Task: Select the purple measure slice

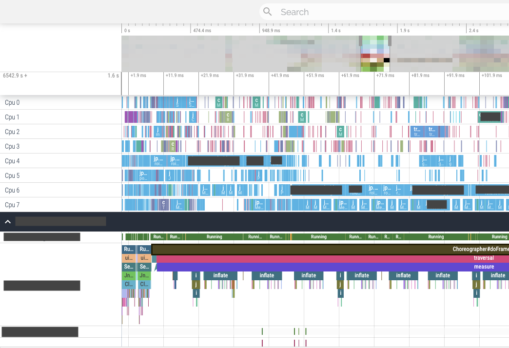Action: click(333, 267)
